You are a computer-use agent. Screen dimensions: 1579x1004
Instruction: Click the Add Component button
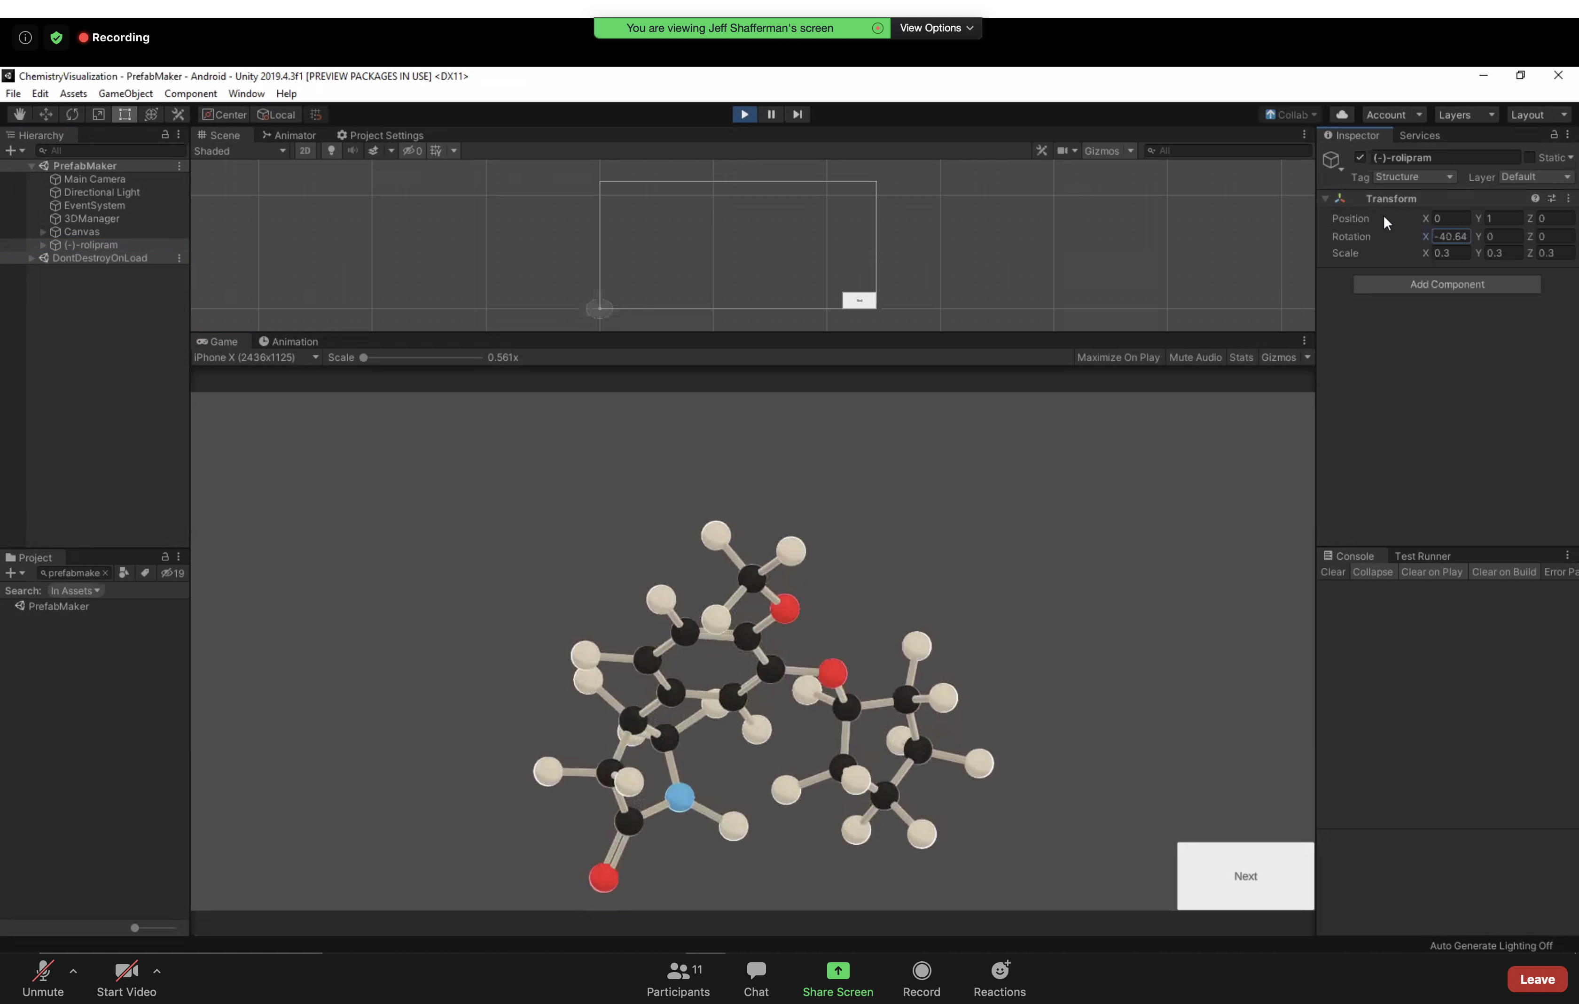[1446, 285]
